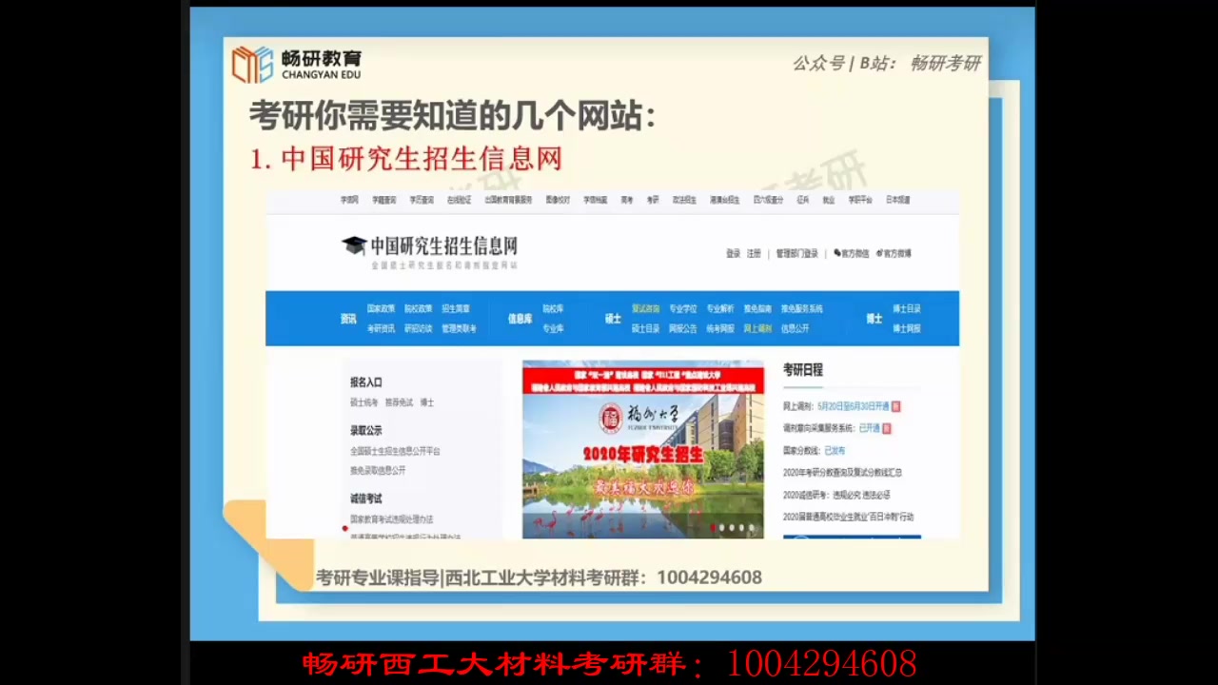This screenshot has width=1218, height=685.
Task: Open 国家政策 in blue nav
Action: pyautogui.click(x=381, y=309)
